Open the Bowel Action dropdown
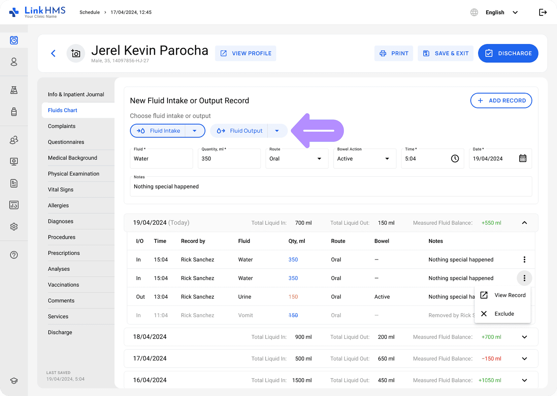Screen dimensions: 557x396 [x=364, y=159]
